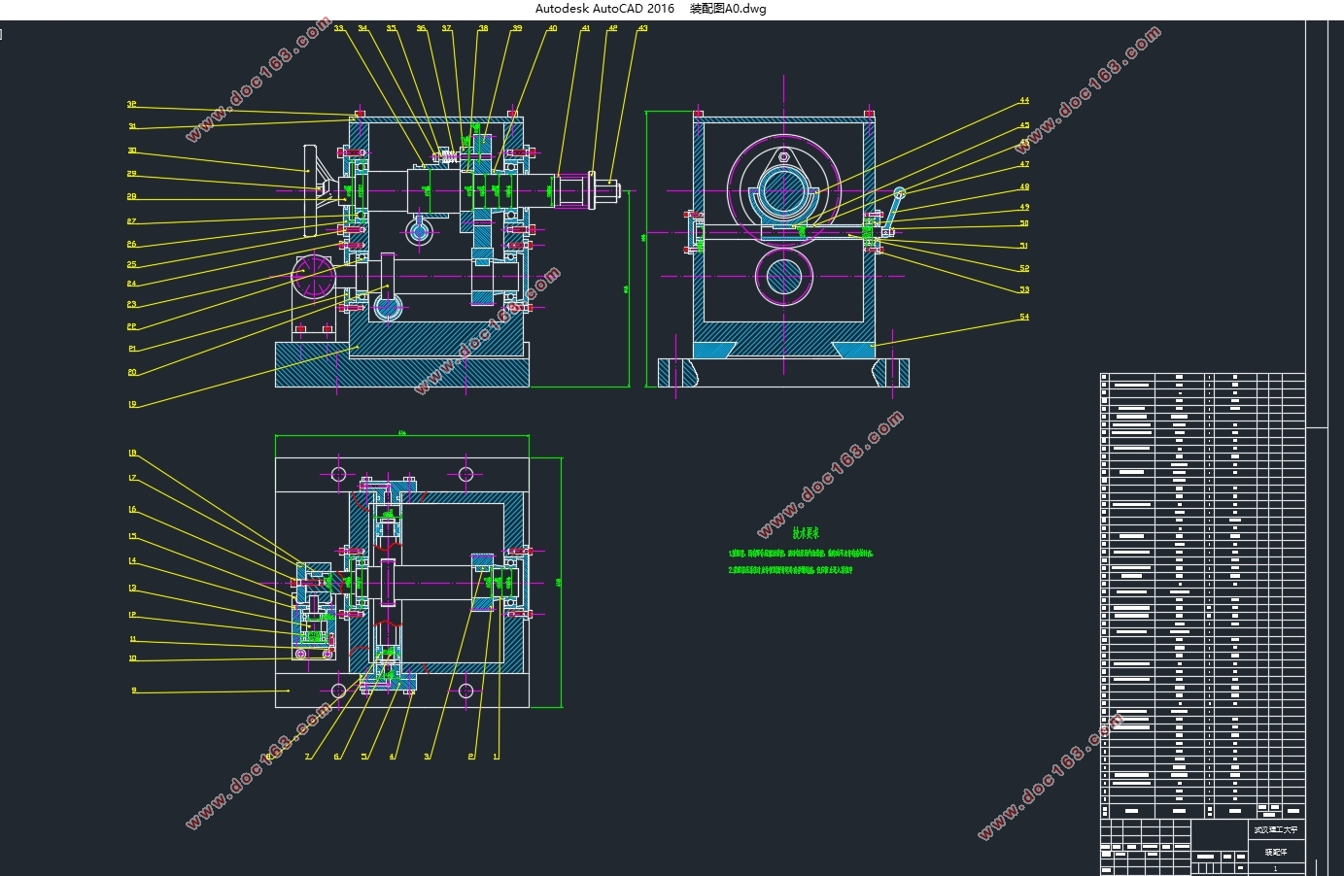This screenshot has width=1344, height=876.
Task: Select part number 19 callout label
Action: click(132, 404)
